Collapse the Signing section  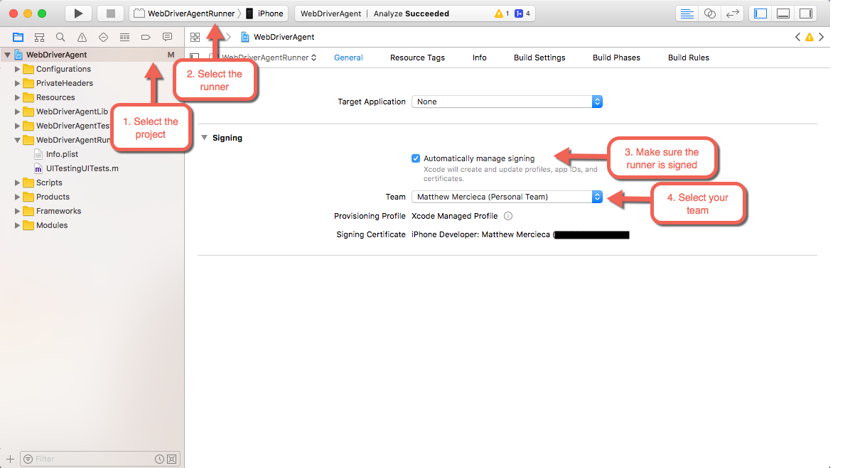pyautogui.click(x=205, y=138)
